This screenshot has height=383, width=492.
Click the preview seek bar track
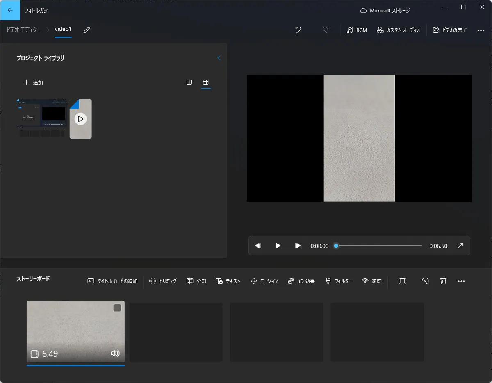(x=379, y=246)
